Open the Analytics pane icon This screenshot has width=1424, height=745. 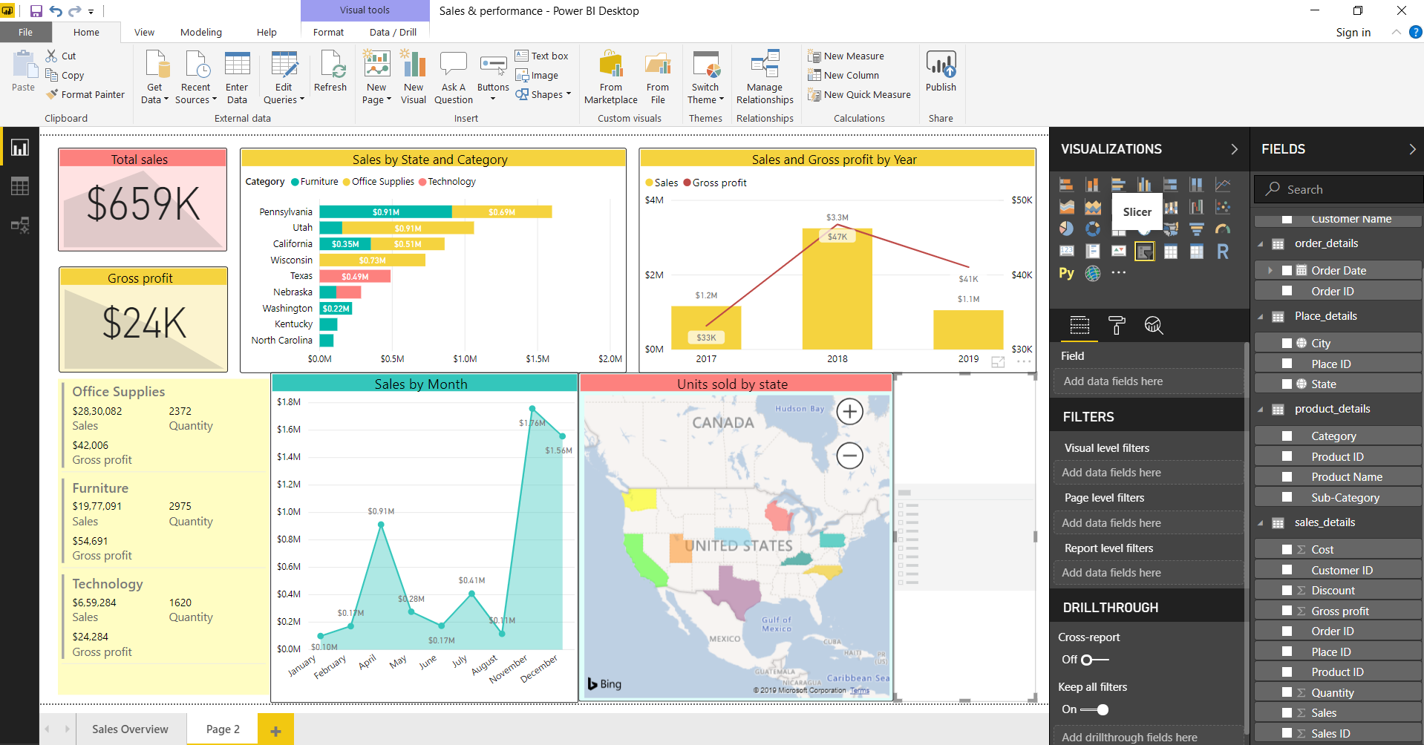point(1153,325)
